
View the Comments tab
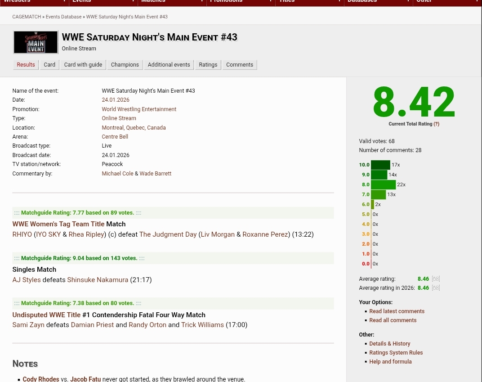[240, 65]
